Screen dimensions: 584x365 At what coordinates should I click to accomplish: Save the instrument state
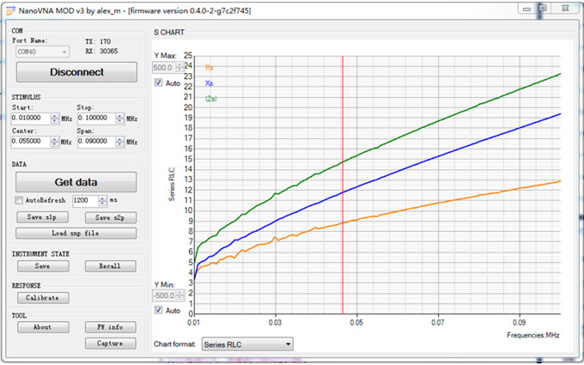pyautogui.click(x=41, y=266)
